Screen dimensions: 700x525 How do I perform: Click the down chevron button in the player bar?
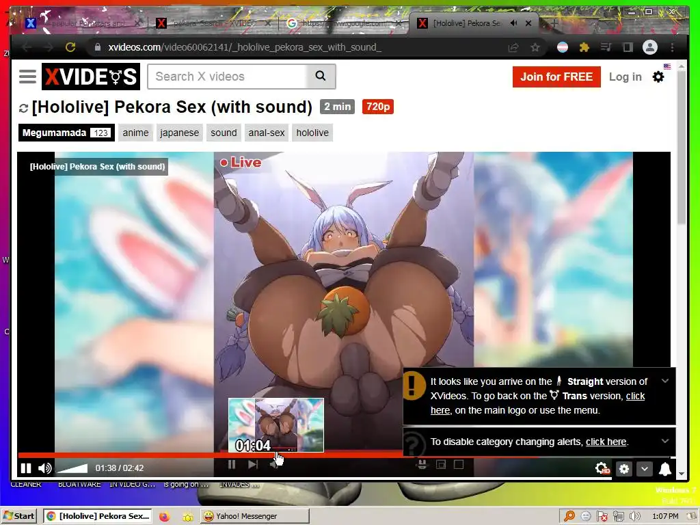645,469
